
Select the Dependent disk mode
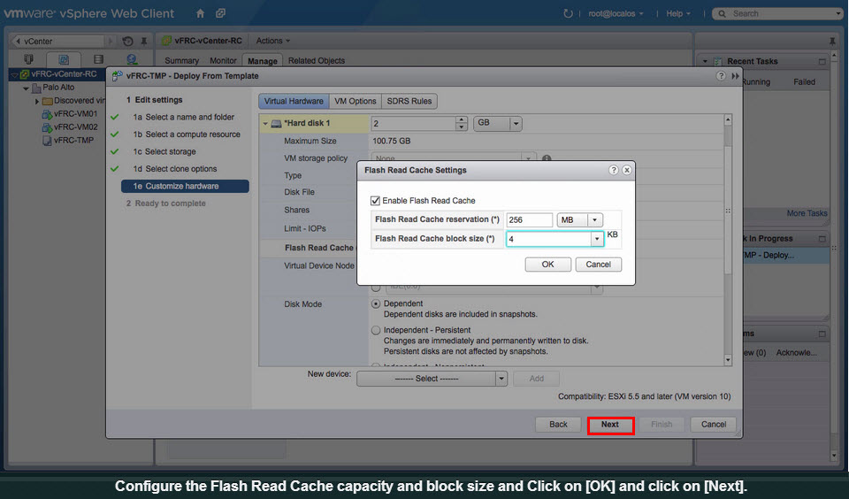[375, 304]
